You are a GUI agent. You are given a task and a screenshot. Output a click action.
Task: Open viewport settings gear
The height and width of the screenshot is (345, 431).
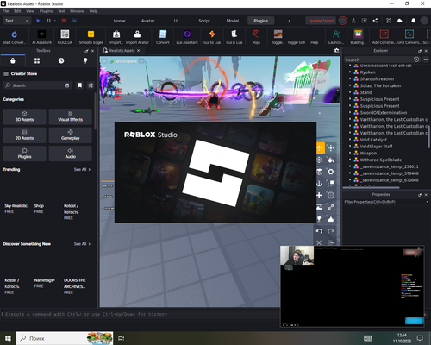click(x=336, y=51)
